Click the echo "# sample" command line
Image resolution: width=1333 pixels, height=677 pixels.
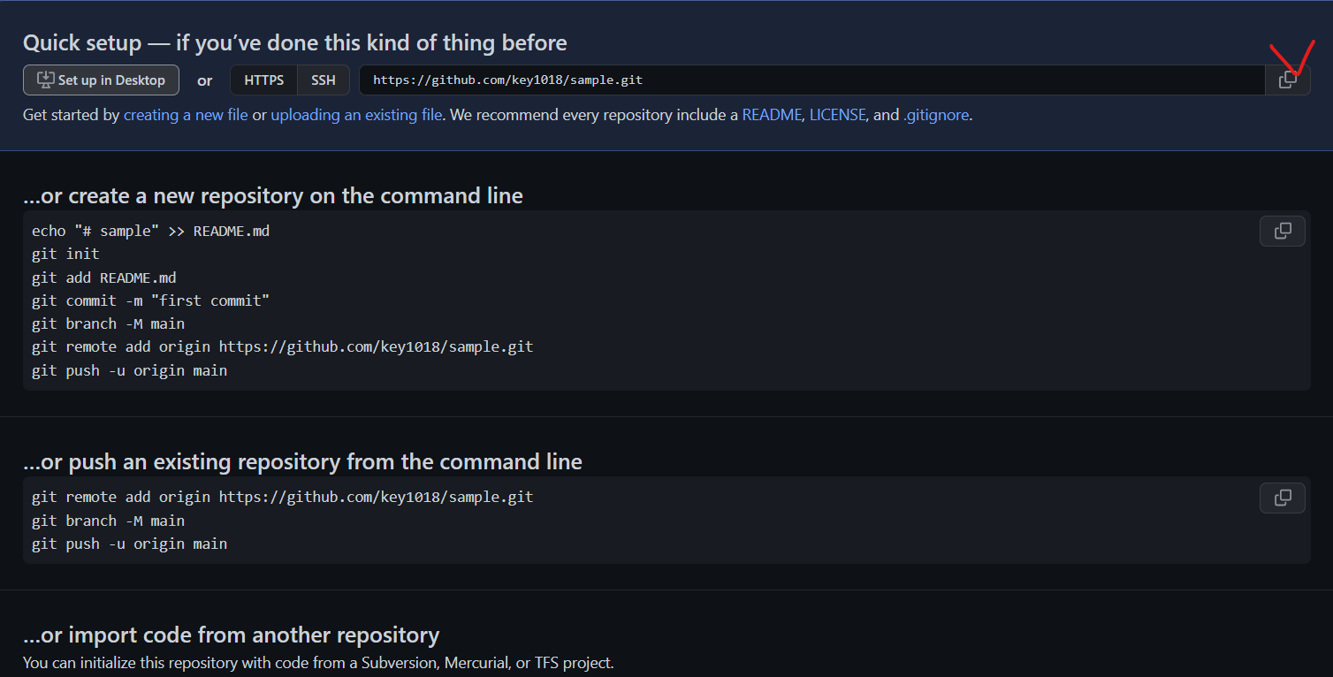150,230
